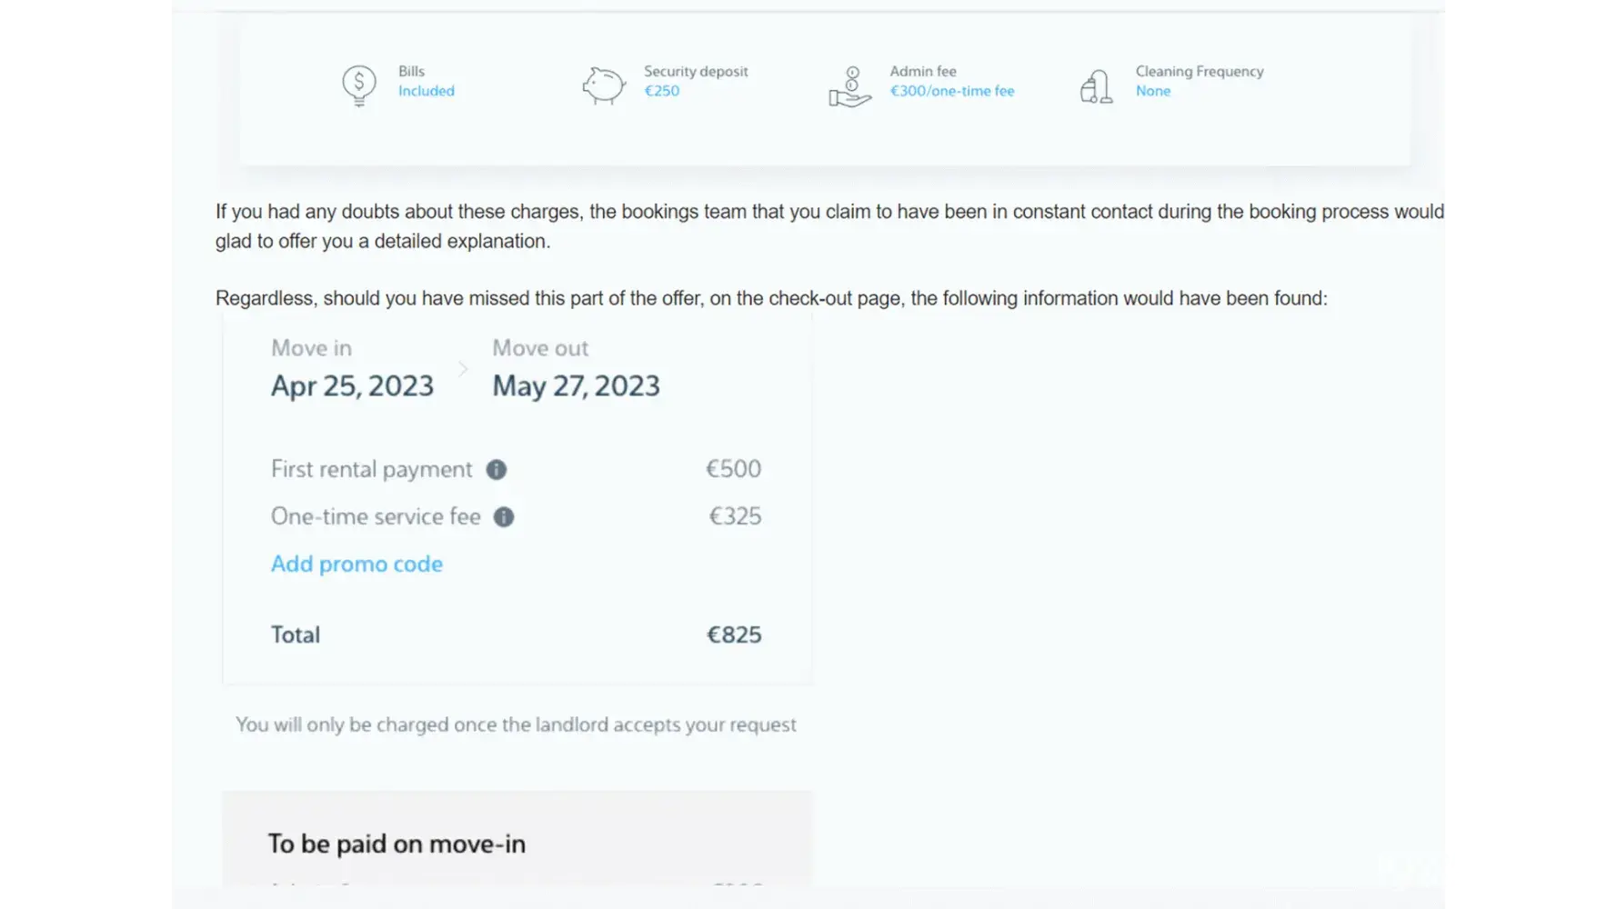The height and width of the screenshot is (909, 1617).
Task: Select the Apr 25, 2023 move-in date
Action: [x=352, y=386]
